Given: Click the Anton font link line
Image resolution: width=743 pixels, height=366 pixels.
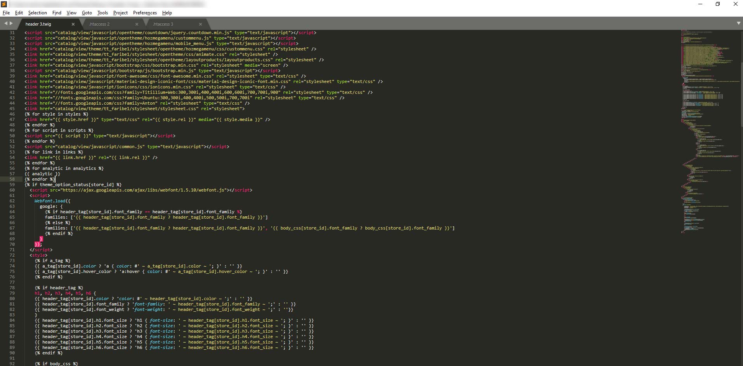Looking at the screenshot, I should pos(137,103).
